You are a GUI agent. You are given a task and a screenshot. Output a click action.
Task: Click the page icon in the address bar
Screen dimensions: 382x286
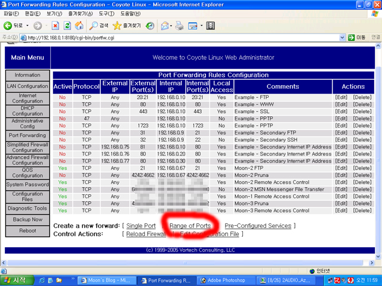tap(23, 38)
